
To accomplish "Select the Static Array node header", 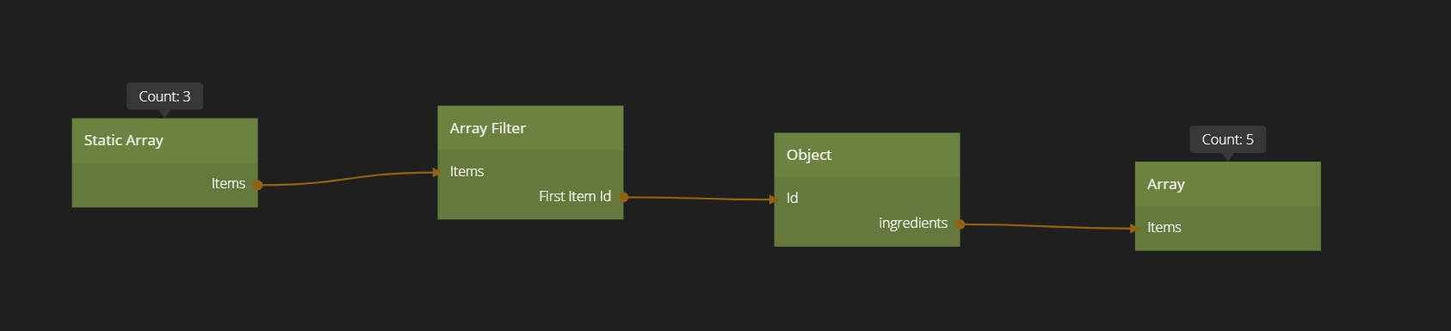I will coord(164,141).
